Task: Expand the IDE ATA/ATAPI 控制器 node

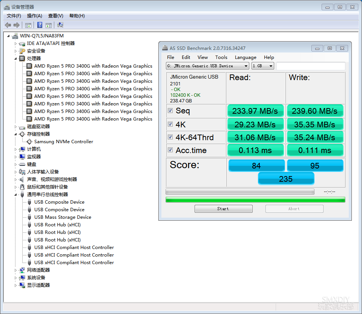Action: (15, 43)
